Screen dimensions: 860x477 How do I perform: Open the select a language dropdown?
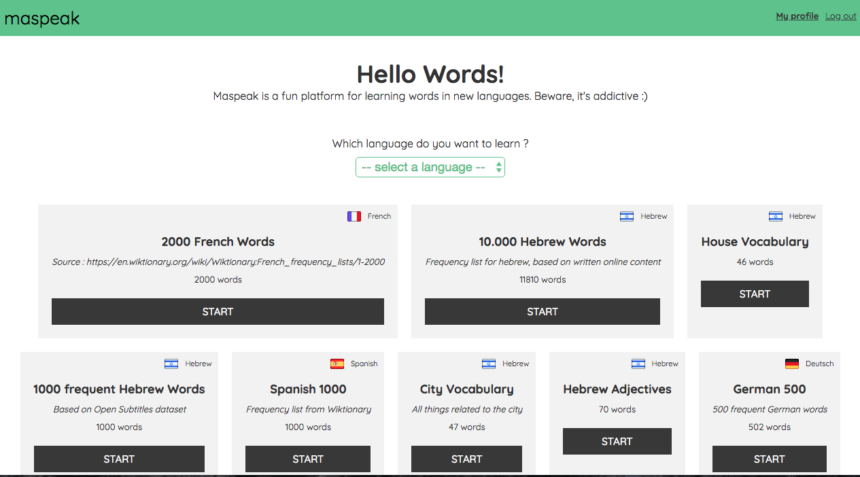[430, 167]
